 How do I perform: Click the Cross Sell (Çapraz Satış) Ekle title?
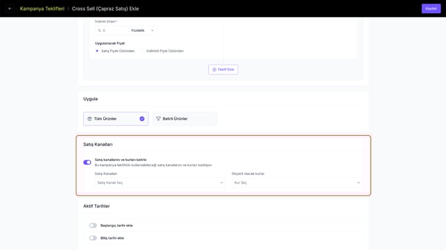(x=105, y=9)
